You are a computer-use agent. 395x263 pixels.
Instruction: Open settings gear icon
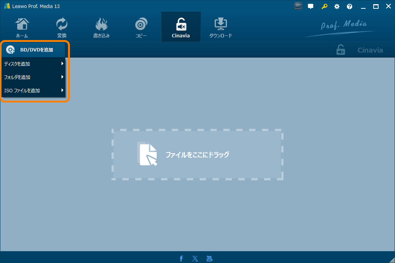pyautogui.click(x=337, y=6)
